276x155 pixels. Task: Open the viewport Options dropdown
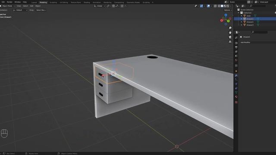[228, 10]
